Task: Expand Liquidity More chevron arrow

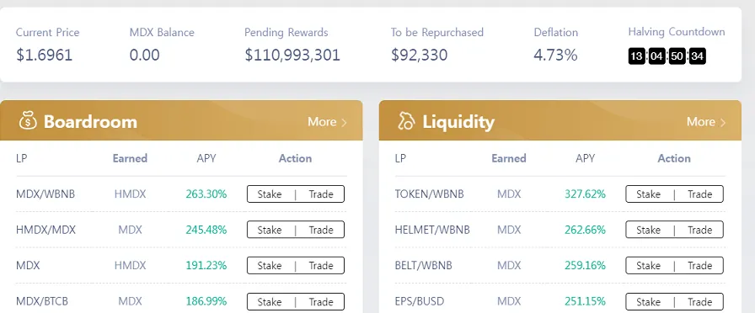Action: tap(723, 123)
